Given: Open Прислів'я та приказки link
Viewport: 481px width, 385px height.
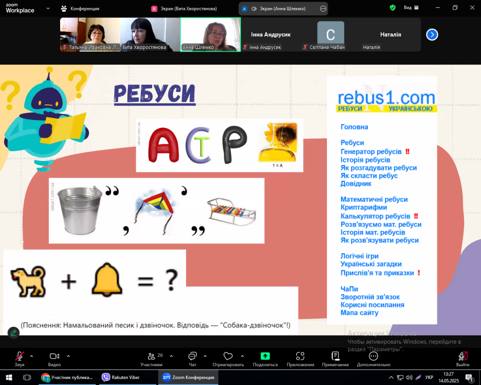Looking at the screenshot, I should point(377,273).
